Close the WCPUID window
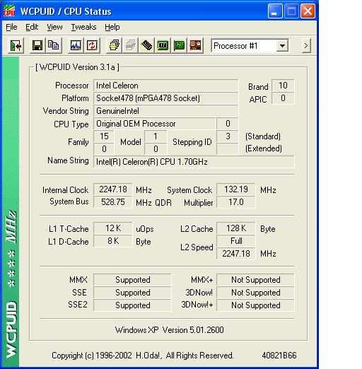This screenshot has width=362, height=369. (x=308, y=11)
